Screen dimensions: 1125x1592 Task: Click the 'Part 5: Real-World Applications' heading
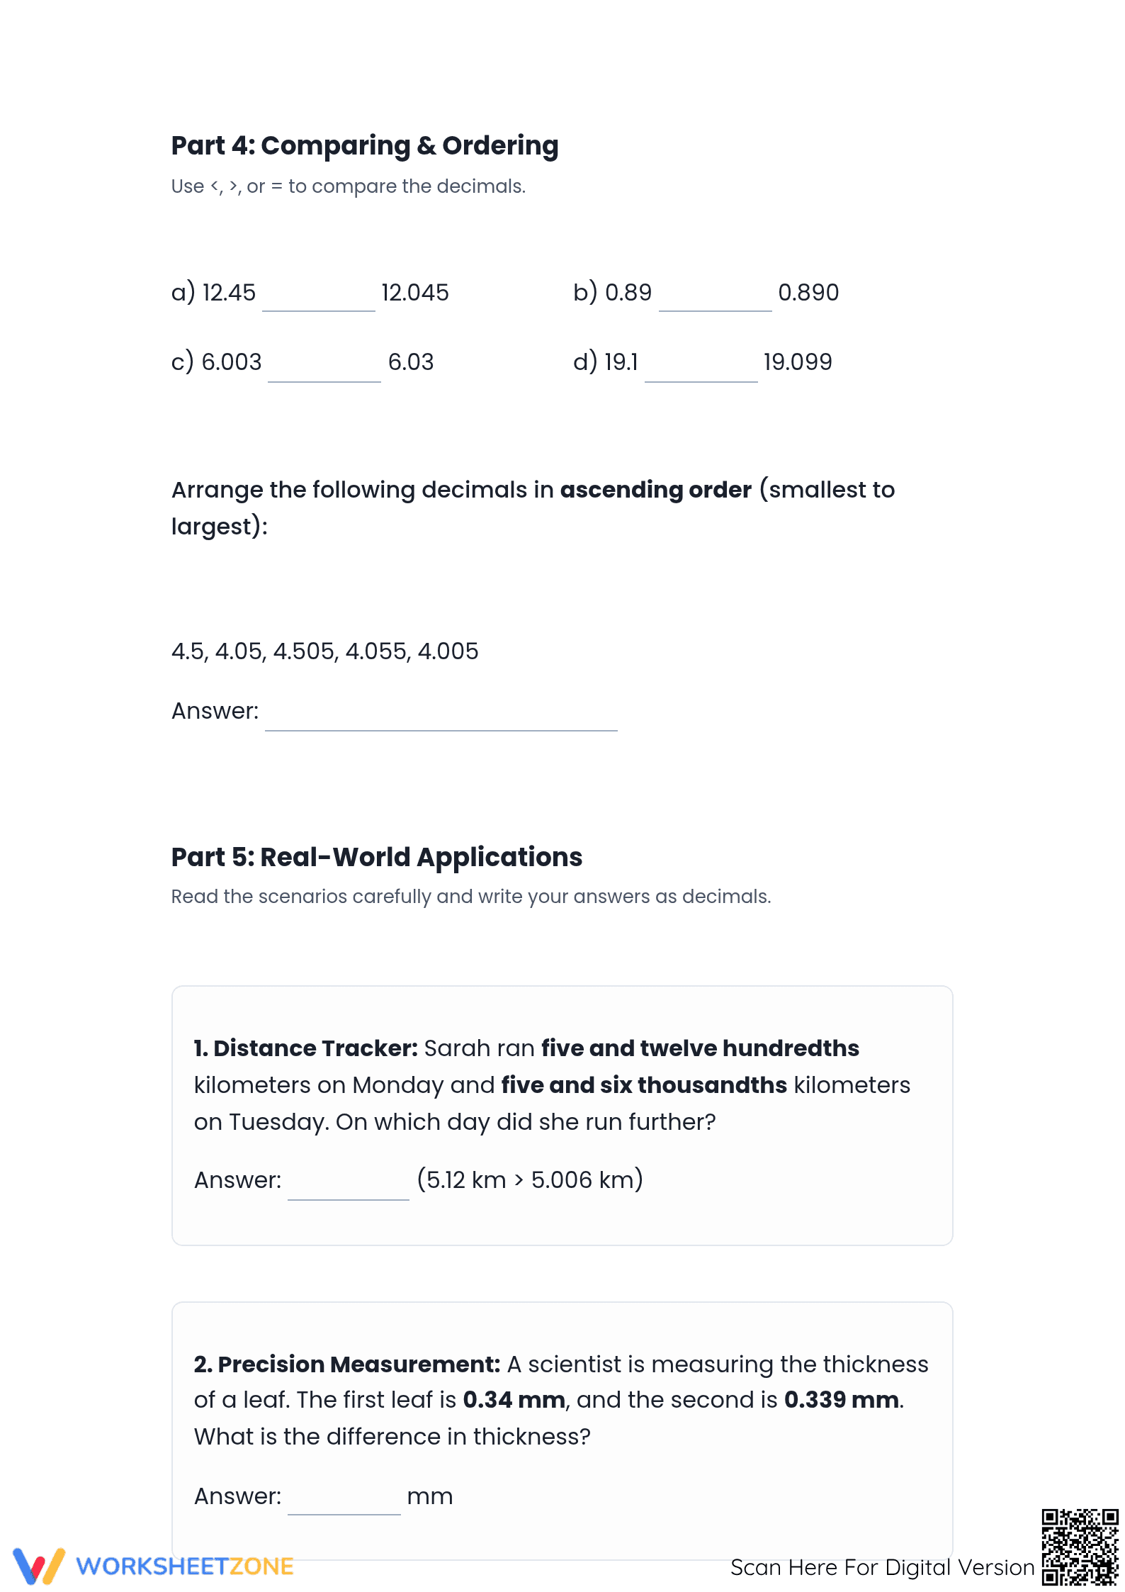[x=377, y=858]
